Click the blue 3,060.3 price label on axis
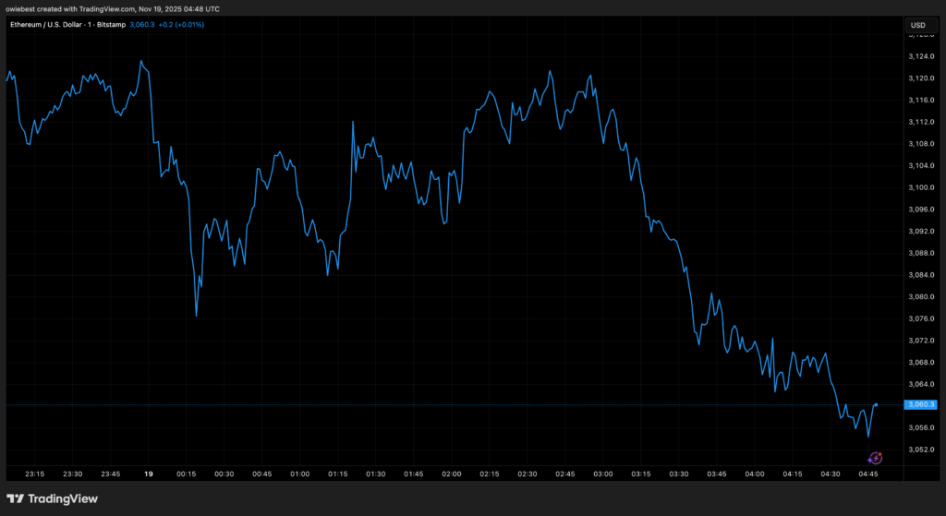Viewport: 946px width, 516px height. [922, 405]
